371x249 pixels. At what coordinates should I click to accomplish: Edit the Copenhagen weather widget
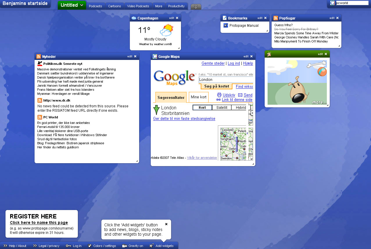(172, 18)
